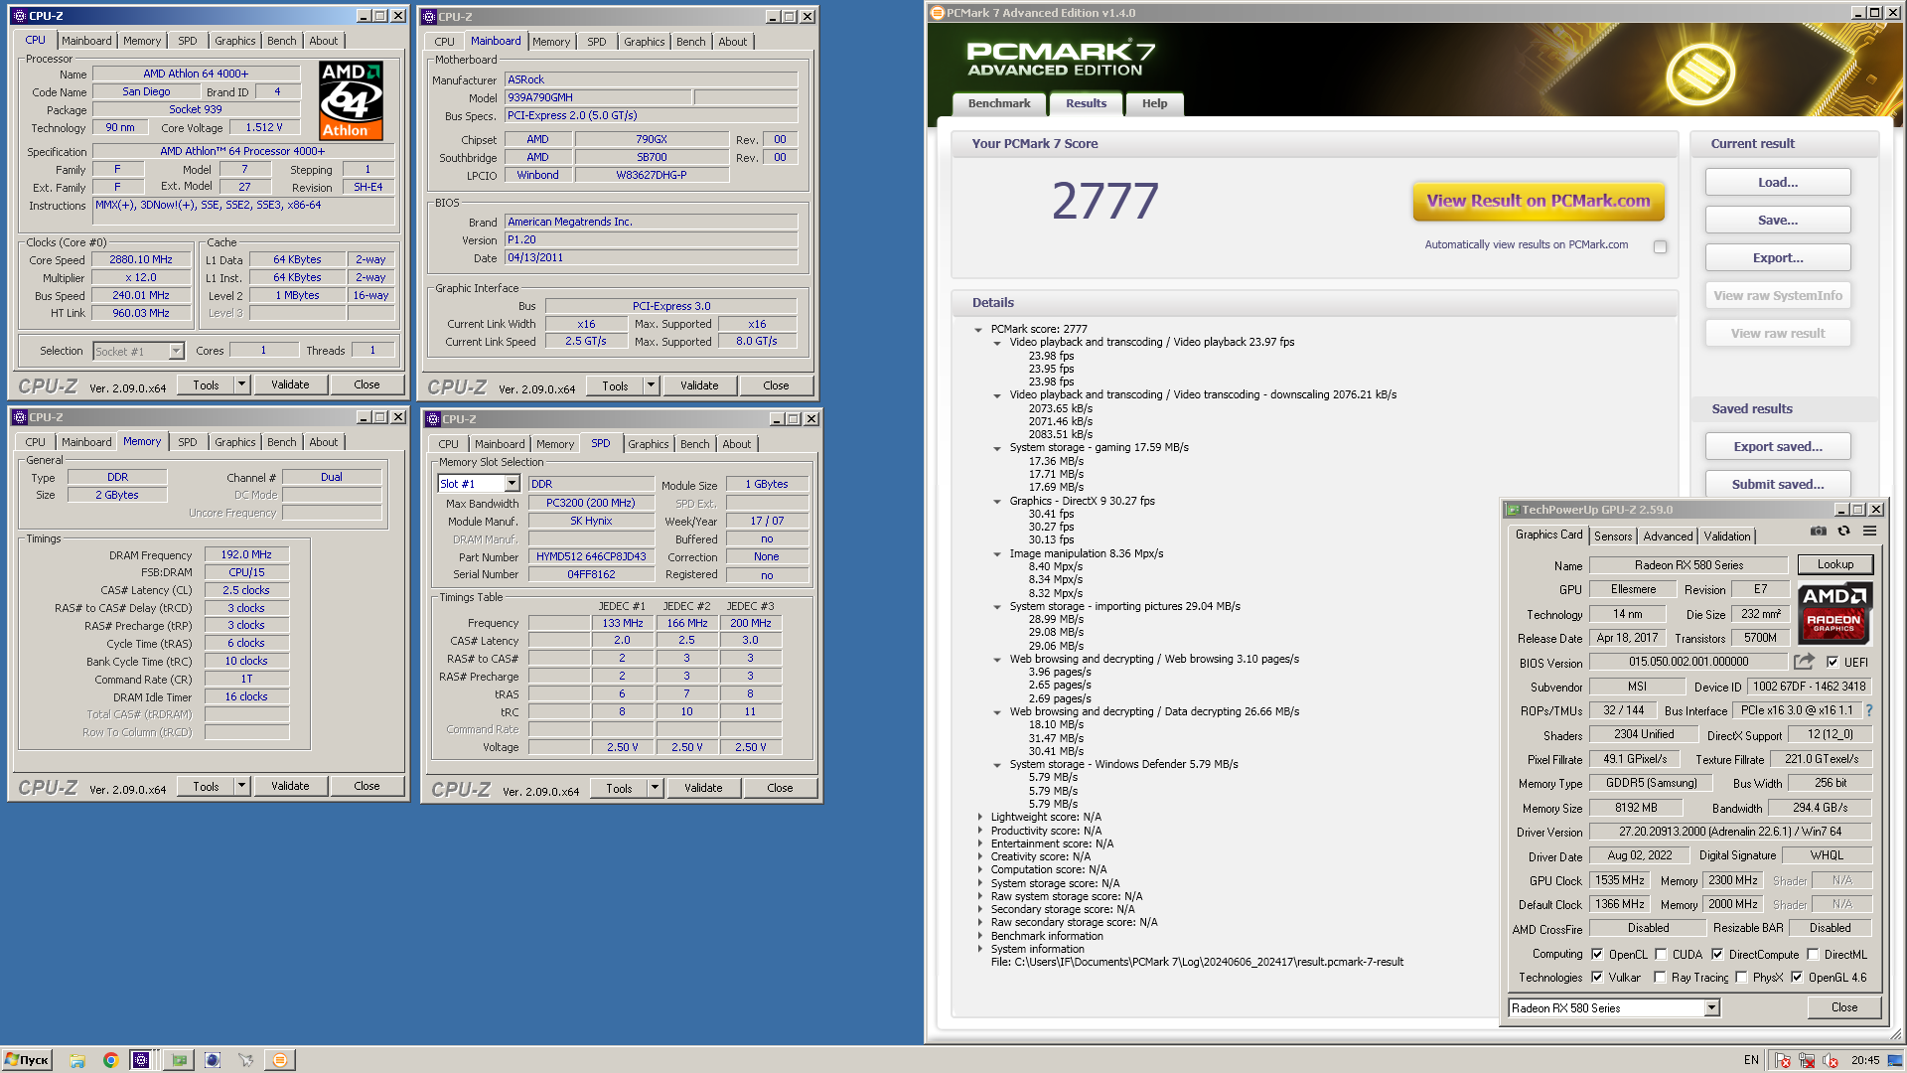
Task: Click the Show Desktop icon beside the clock
Action: (x=1895, y=1060)
